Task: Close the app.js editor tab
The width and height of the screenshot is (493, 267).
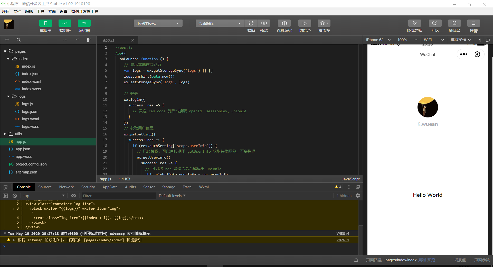Action: click(132, 40)
